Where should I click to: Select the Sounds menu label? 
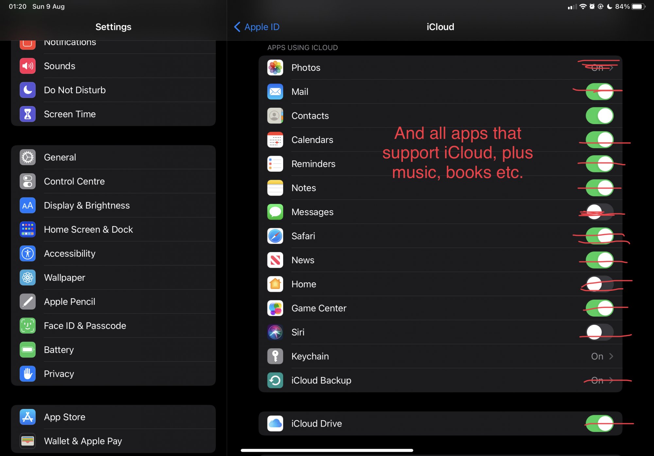pos(60,66)
